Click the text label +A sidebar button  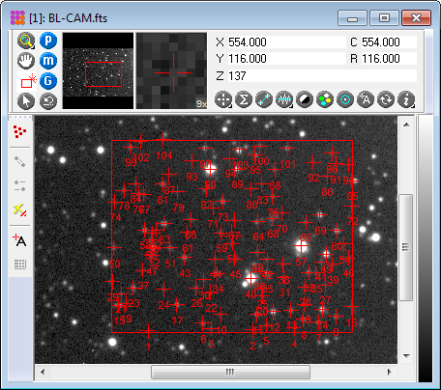coord(20,240)
